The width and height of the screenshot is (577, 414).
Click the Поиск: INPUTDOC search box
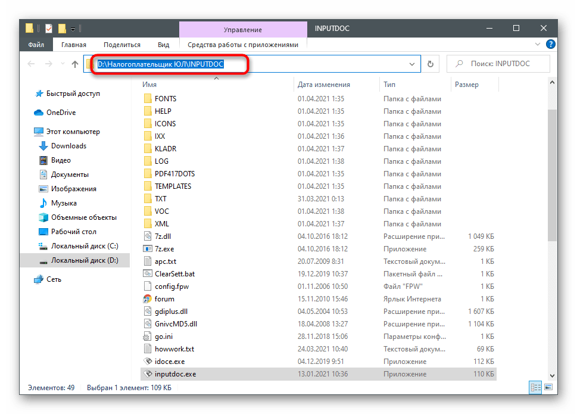[498, 64]
